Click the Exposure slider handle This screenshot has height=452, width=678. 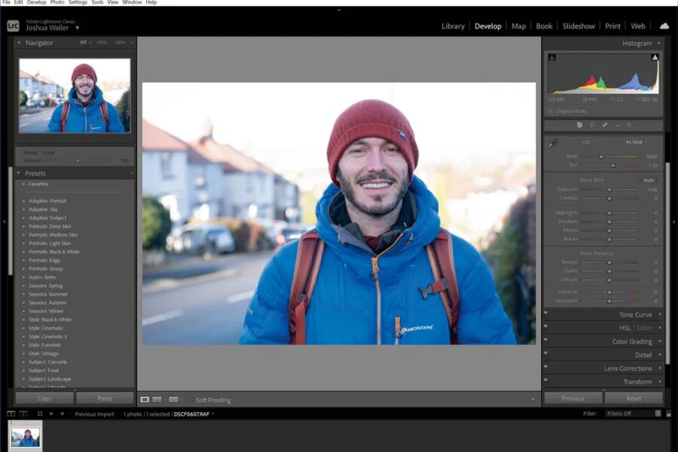[609, 190]
